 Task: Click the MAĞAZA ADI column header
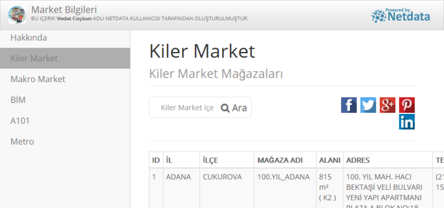pos(285,160)
